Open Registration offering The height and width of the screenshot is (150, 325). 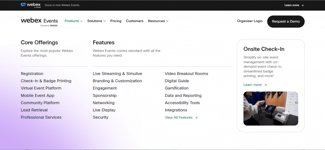(32, 74)
